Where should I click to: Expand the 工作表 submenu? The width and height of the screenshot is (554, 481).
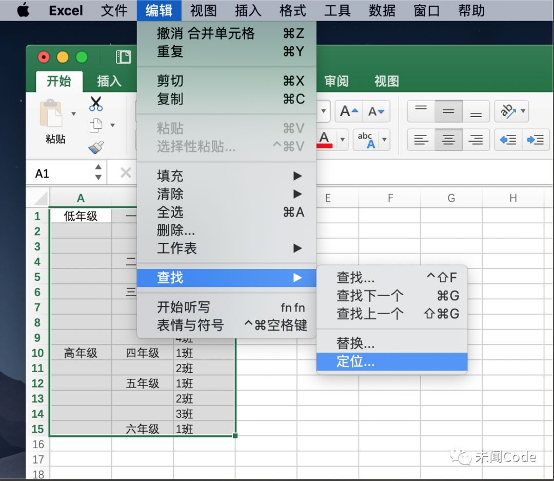point(228,248)
